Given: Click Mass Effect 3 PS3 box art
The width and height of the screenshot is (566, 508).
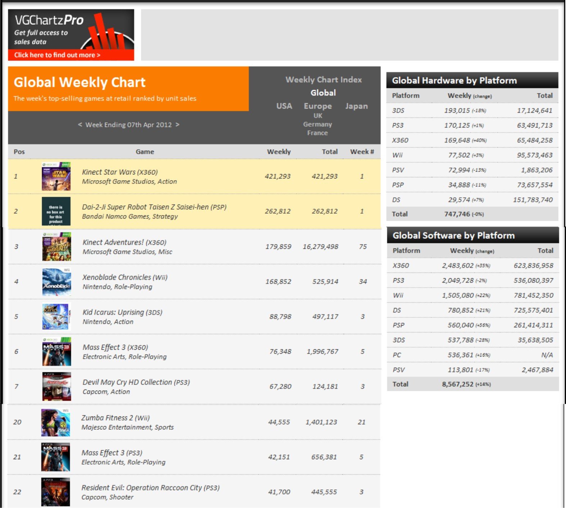Looking at the screenshot, I should (55, 457).
